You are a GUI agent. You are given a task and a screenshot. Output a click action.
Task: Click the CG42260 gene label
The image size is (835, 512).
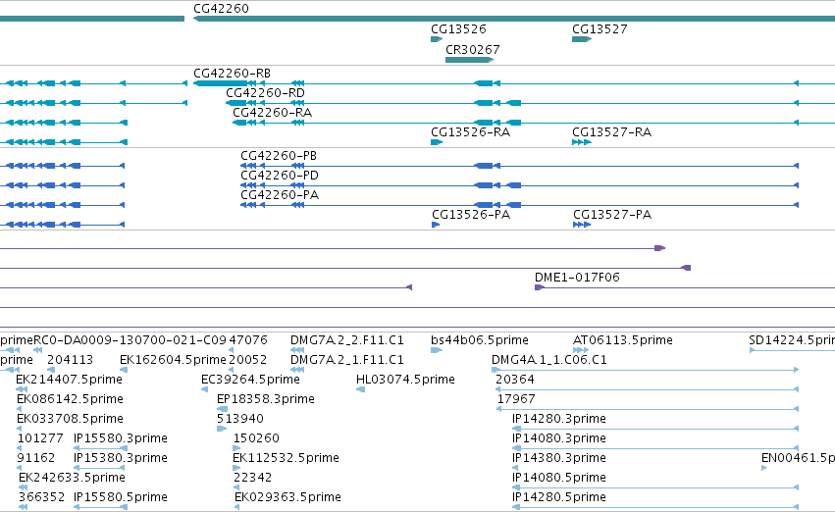pos(221,9)
